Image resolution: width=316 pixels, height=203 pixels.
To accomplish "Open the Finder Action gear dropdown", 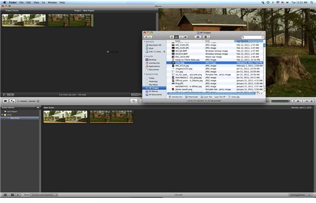I will pyautogui.click(x=206, y=37).
